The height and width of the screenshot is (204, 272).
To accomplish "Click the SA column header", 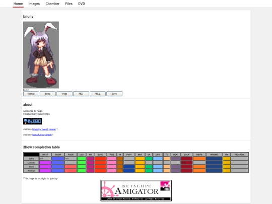I will [149, 155].
